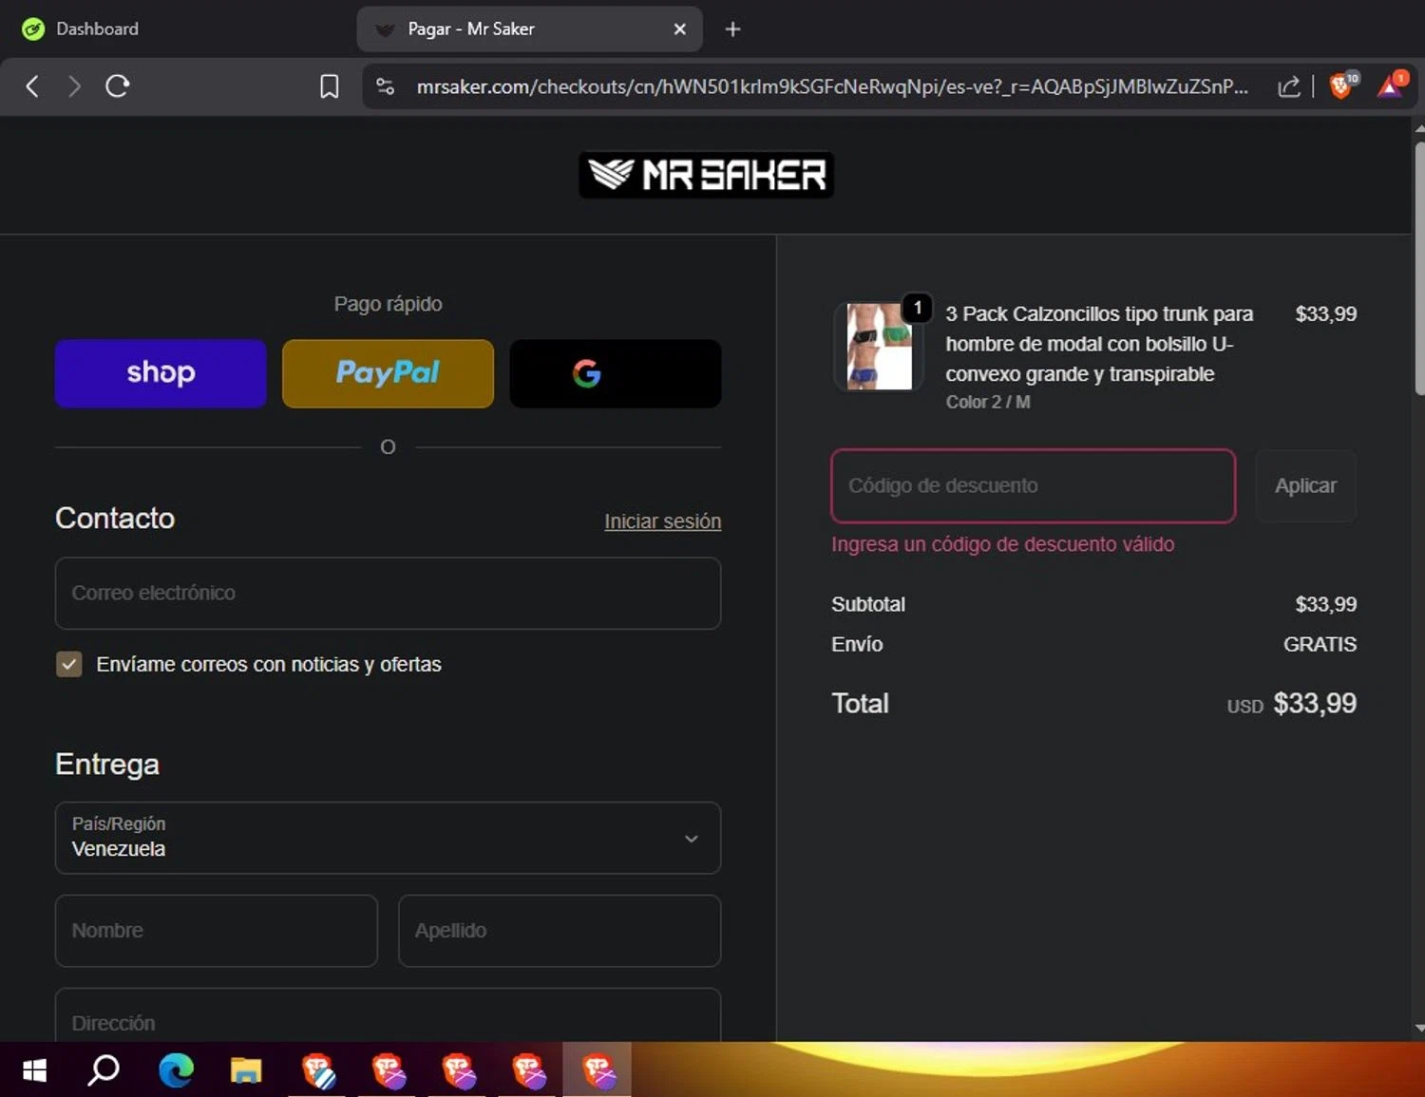Click the product thumbnail image
The width and height of the screenshot is (1425, 1097).
[x=879, y=346]
